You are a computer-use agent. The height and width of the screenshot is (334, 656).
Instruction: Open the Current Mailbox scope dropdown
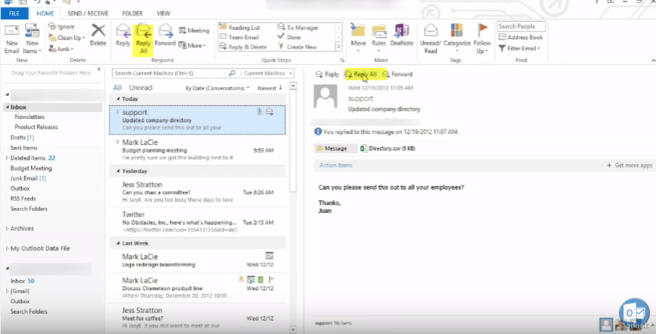pyautogui.click(x=267, y=73)
